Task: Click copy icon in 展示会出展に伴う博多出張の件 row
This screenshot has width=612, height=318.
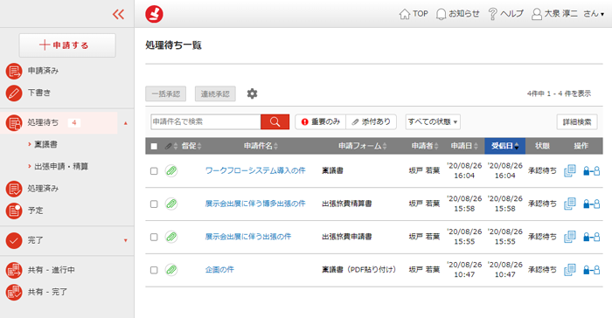Action: coord(570,204)
